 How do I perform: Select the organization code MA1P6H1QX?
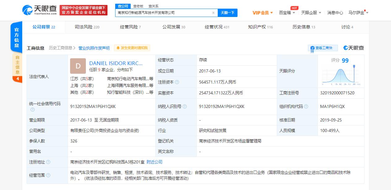332,106
